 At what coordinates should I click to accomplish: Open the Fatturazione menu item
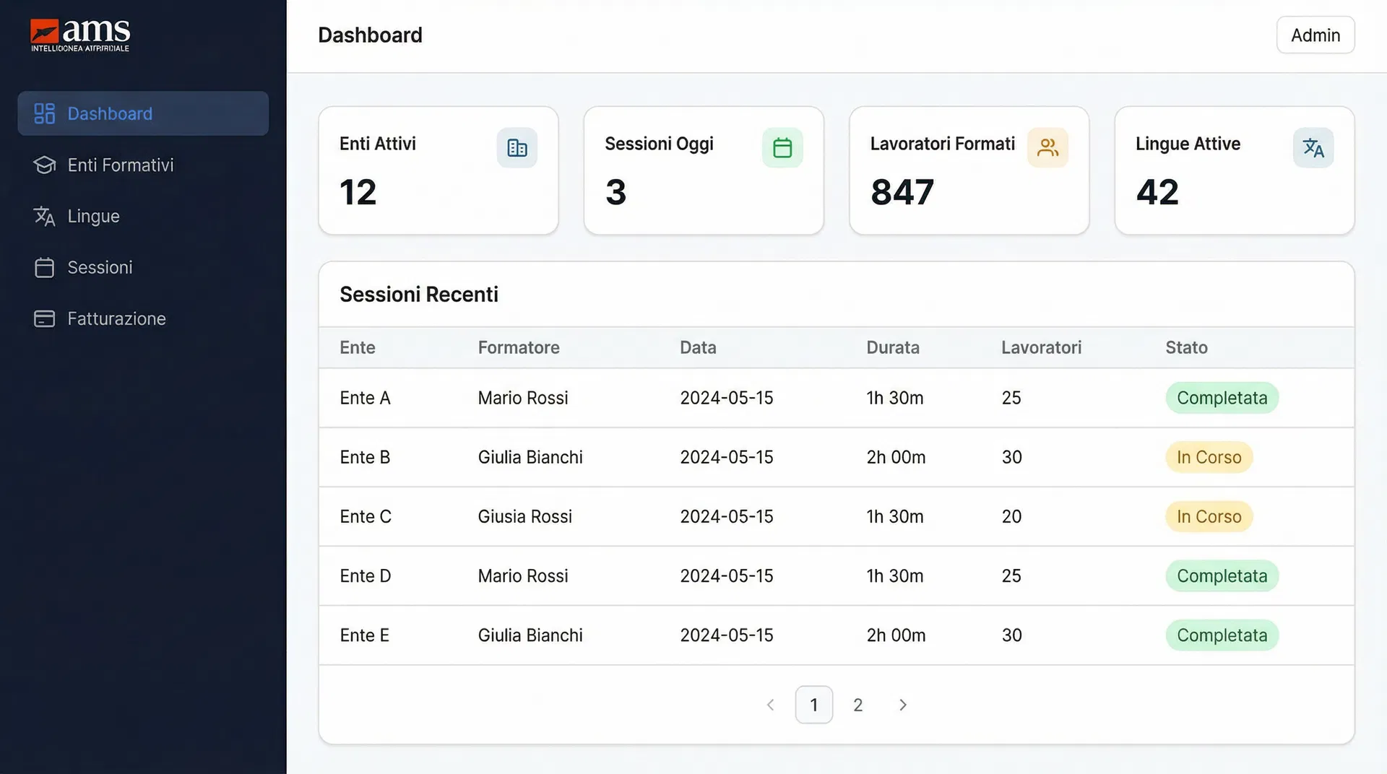pyautogui.click(x=116, y=319)
